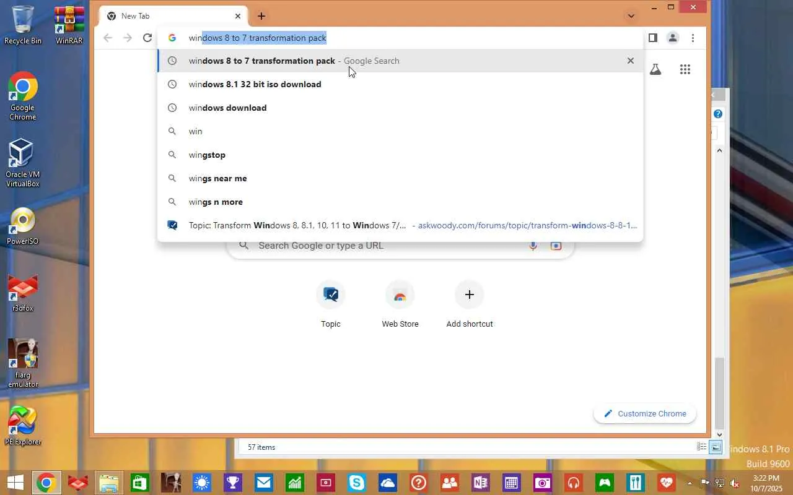Choose the 'wingstop' suggestion
The height and width of the screenshot is (495, 793).
click(400, 155)
